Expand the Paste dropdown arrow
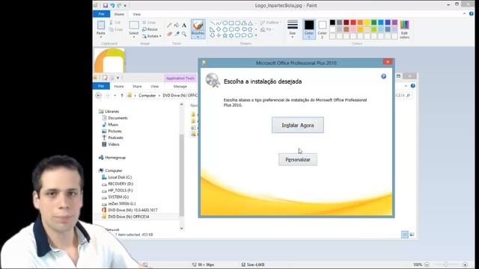Viewport: 479px width, 269px height. (101, 37)
